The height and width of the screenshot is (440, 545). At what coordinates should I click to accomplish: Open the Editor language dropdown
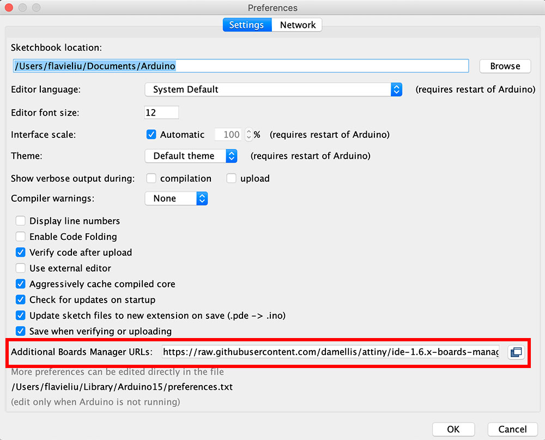tap(273, 89)
